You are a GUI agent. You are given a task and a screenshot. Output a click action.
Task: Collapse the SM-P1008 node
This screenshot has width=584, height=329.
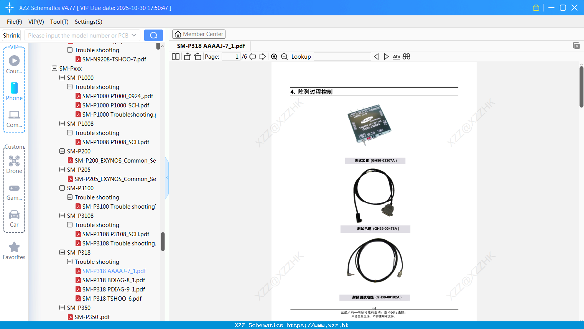[x=62, y=123]
